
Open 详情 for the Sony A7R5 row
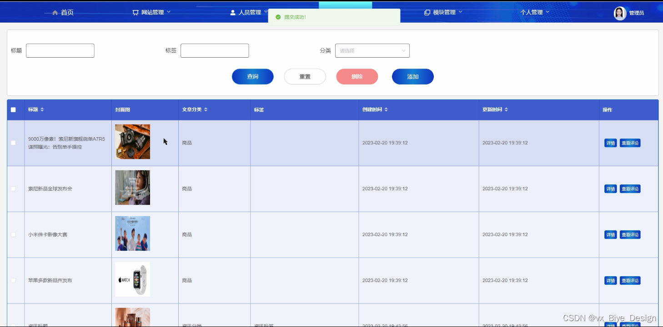coord(610,143)
